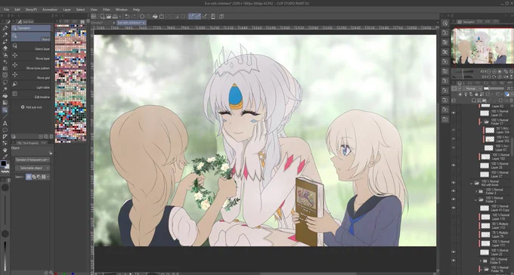This screenshot has height=275, width=514.
Task: Click the Open file icon in command bar
Action: (x=109, y=17)
